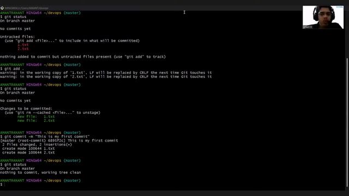Click the red untracked 2.txt filename
349x196 pixels.
pyautogui.click(x=23, y=48)
